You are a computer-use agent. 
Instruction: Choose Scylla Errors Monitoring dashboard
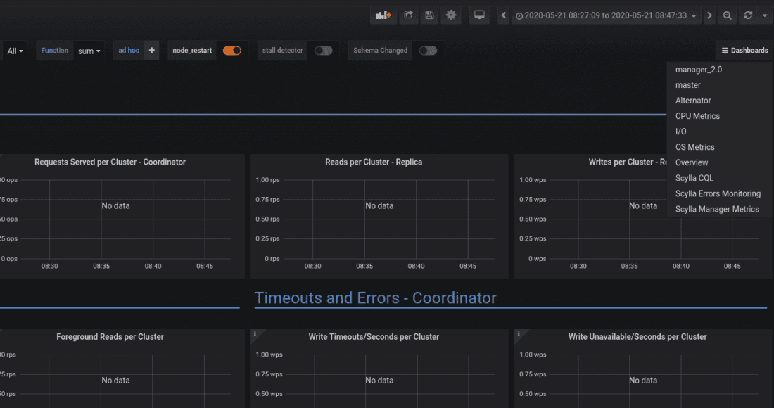pyautogui.click(x=718, y=193)
